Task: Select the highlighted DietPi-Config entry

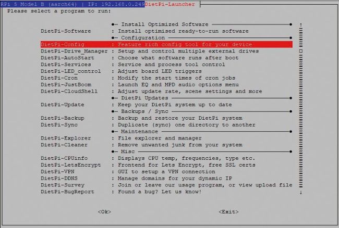Action: (166, 44)
